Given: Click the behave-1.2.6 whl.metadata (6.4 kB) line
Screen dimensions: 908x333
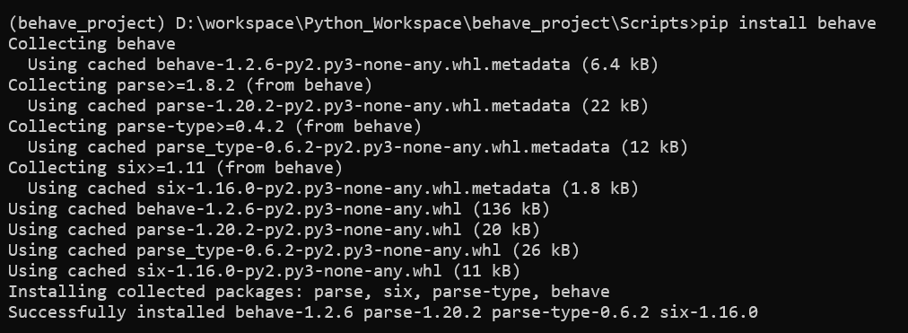Looking at the screenshot, I should click(343, 65).
